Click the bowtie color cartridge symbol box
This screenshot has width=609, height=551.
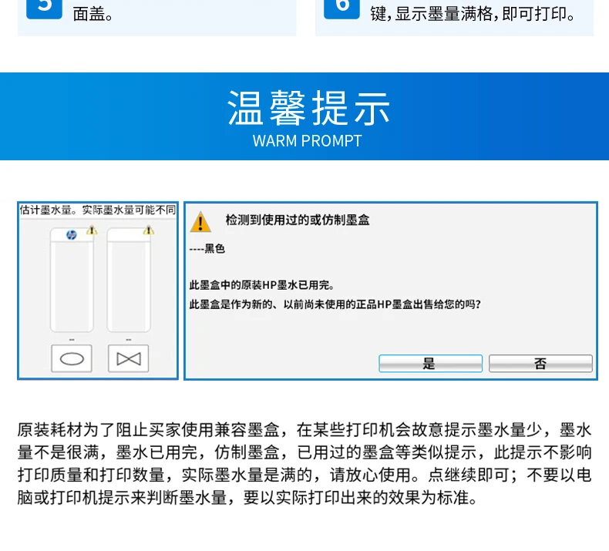pos(129,358)
